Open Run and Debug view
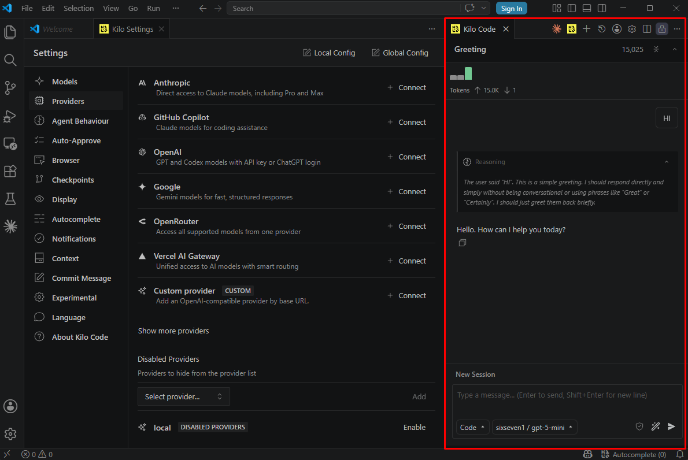688x460 pixels. tap(10, 116)
